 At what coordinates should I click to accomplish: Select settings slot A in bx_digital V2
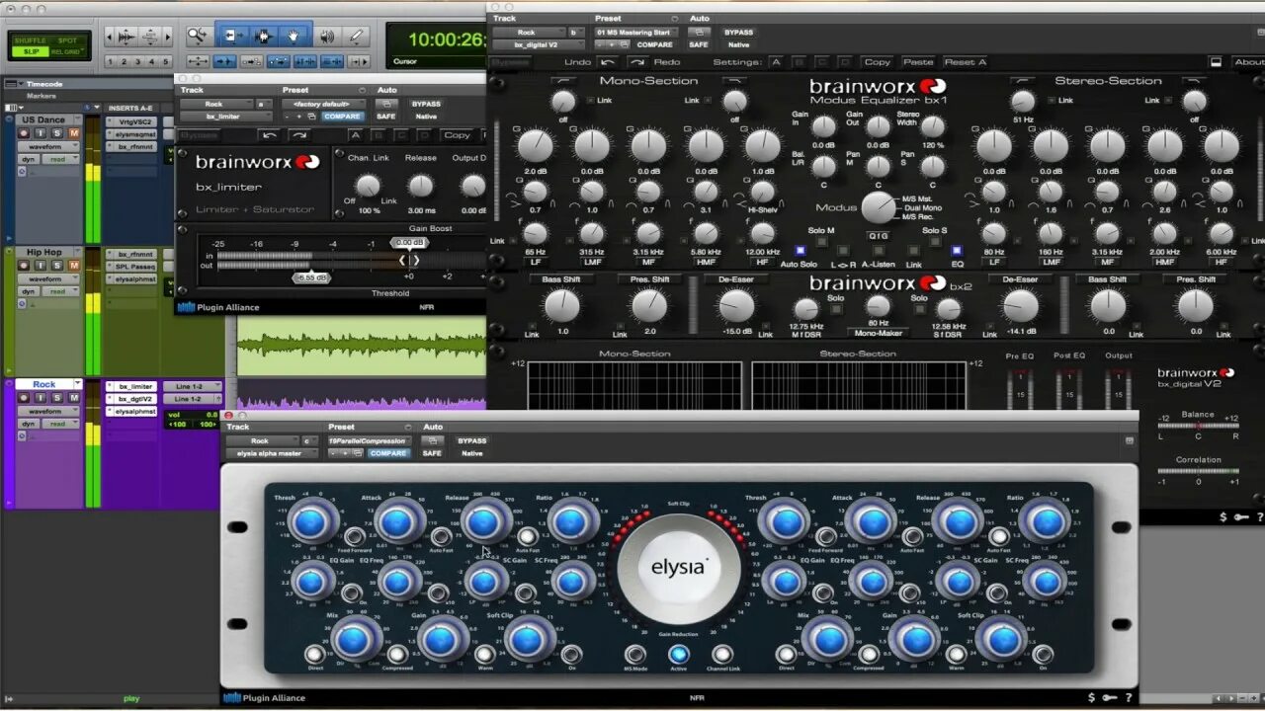pyautogui.click(x=776, y=62)
